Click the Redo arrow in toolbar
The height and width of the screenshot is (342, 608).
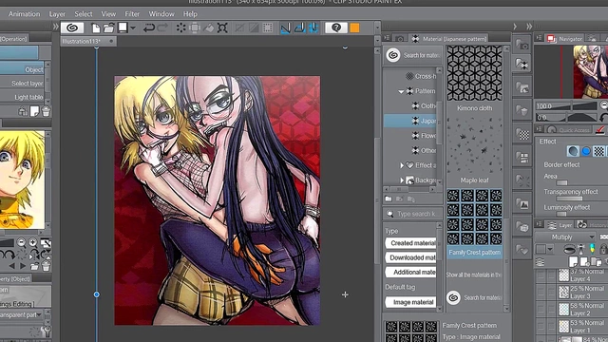click(x=162, y=28)
